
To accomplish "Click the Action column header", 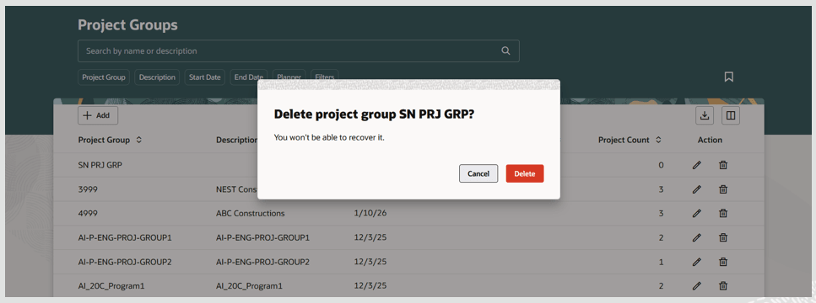I will [x=710, y=140].
